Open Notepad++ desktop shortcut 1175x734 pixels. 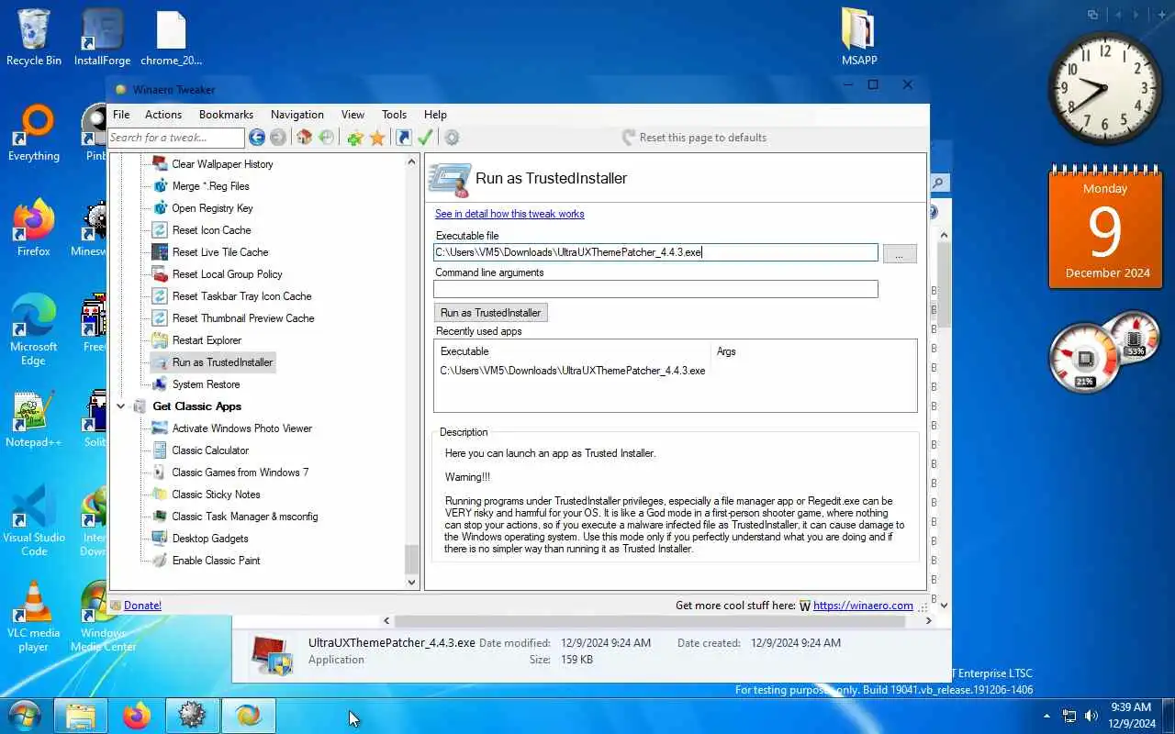34,420
